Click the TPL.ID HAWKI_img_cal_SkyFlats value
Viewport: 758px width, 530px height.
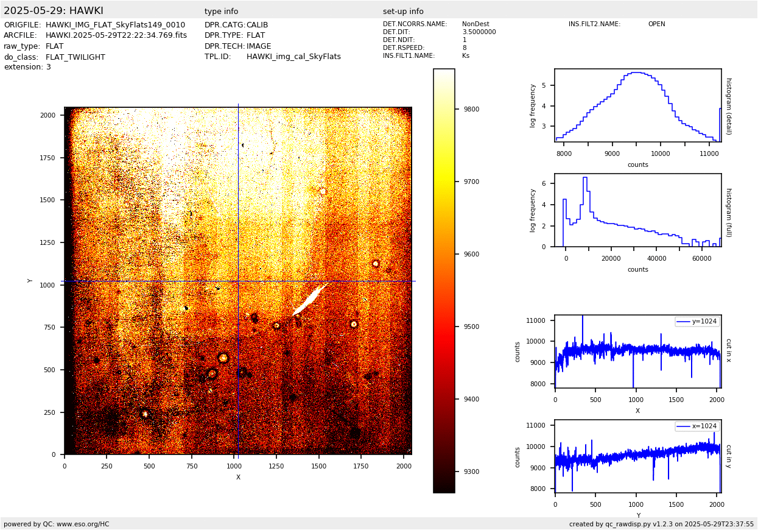[x=293, y=57]
